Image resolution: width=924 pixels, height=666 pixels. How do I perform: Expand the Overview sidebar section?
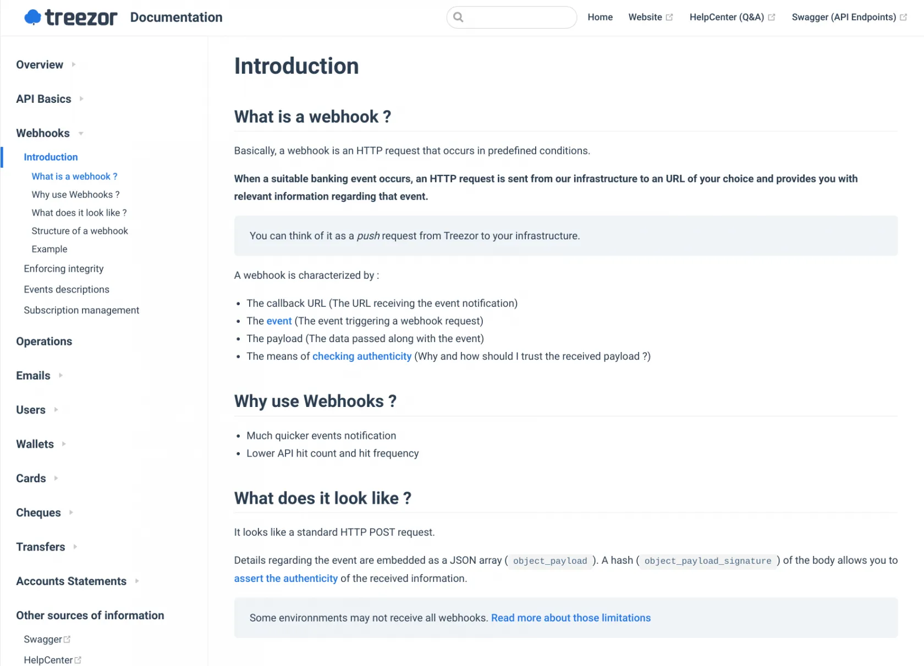pos(74,65)
